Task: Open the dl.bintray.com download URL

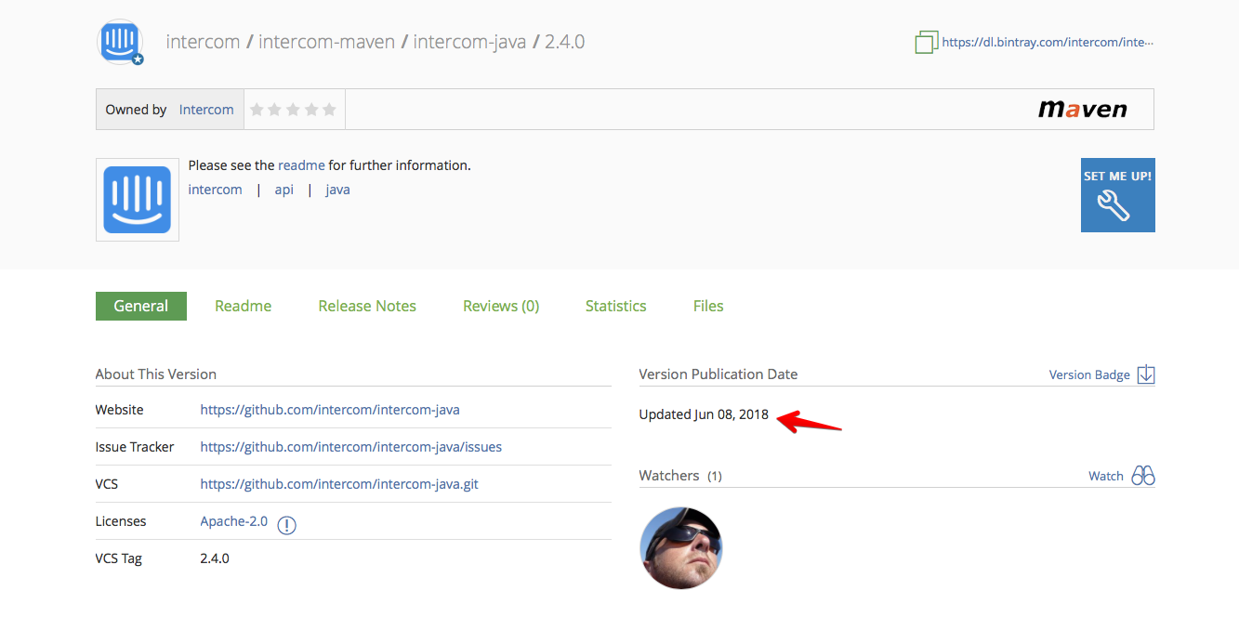Action: click(x=1048, y=42)
